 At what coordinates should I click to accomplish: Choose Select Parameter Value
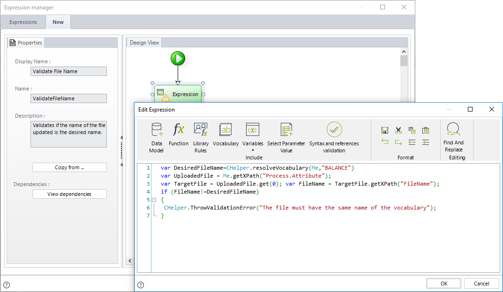(x=286, y=138)
